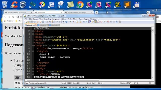Click the Zoom Out toolbar icon
Screen dimensions: 161x90
pyautogui.click(x=73, y=22)
